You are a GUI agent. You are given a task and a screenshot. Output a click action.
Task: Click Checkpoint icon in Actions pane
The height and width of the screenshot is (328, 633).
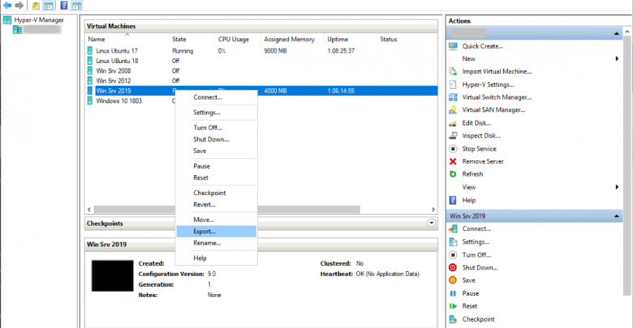453,319
